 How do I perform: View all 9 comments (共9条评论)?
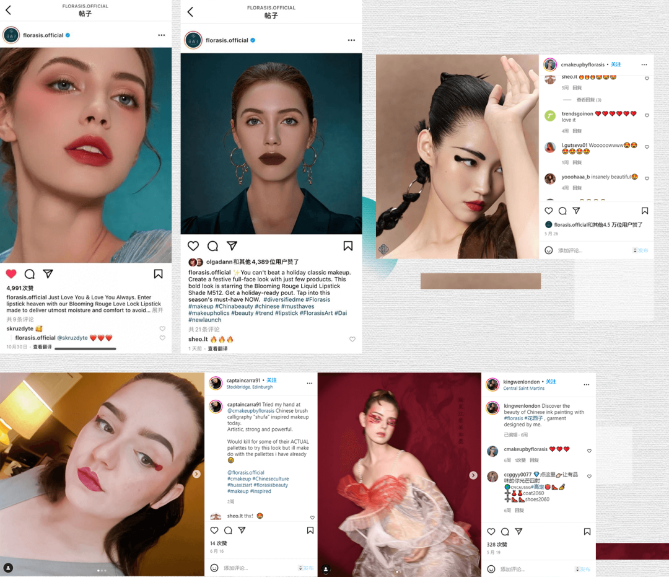tap(20, 319)
